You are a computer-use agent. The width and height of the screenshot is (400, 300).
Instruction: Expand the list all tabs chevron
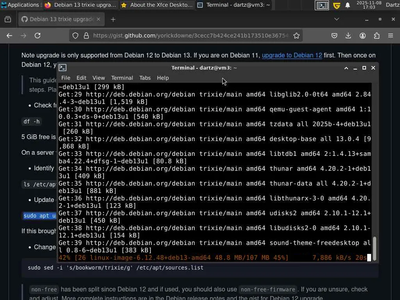point(337,19)
